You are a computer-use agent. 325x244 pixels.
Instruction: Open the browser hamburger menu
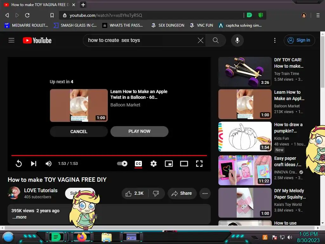click(x=318, y=15)
